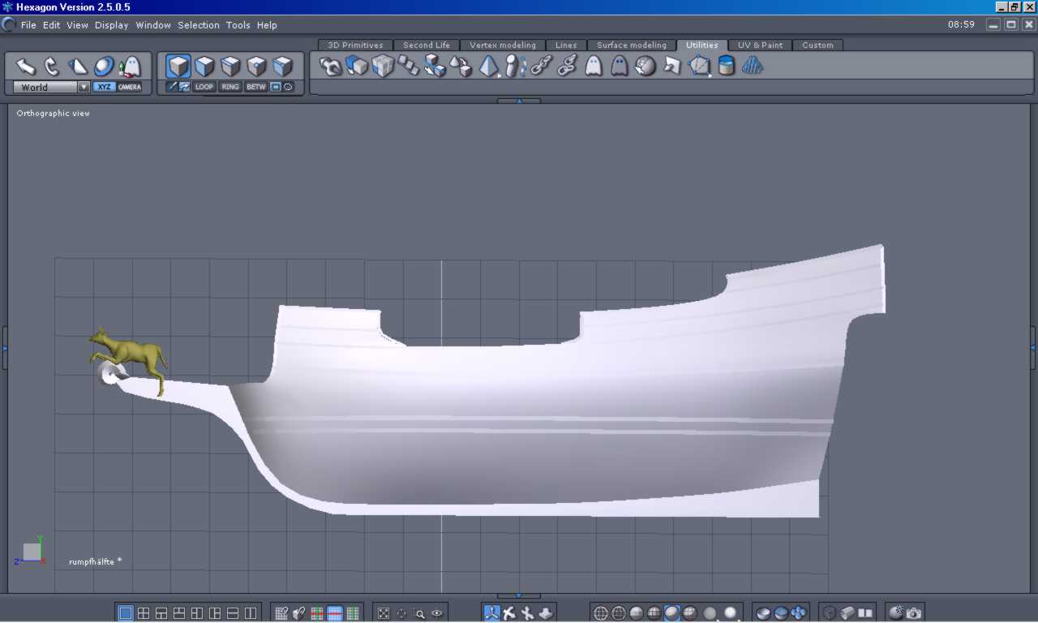Select the single-view layout button
The width and height of the screenshot is (1038, 623).
(x=126, y=613)
